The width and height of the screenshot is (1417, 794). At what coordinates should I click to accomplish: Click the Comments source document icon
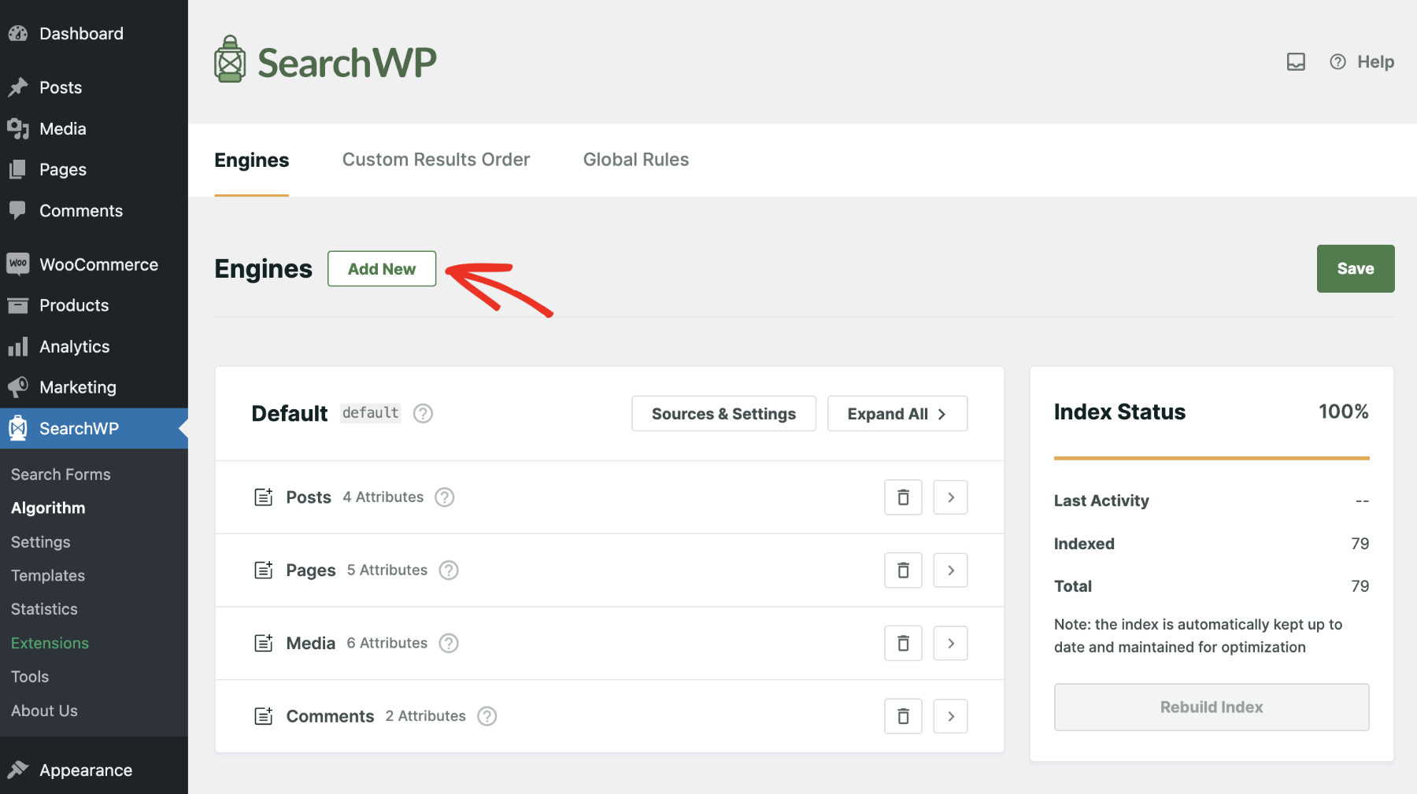pyautogui.click(x=264, y=716)
